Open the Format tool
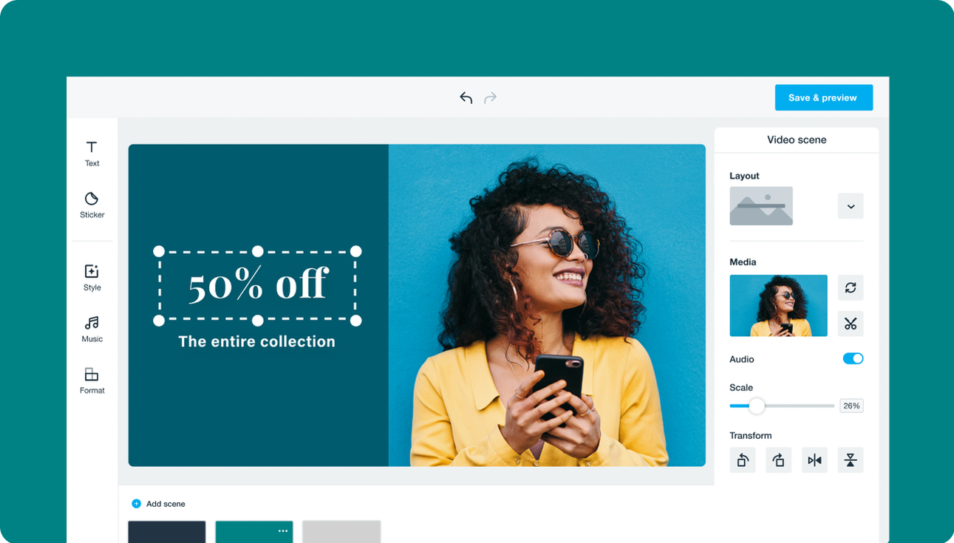This screenshot has width=954, height=543. 92,380
